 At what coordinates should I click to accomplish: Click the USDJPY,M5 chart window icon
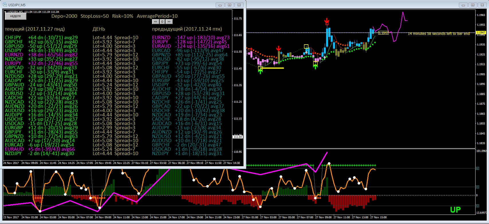pos(5,5)
